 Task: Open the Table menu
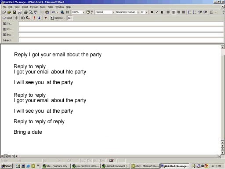[x=51, y=7]
